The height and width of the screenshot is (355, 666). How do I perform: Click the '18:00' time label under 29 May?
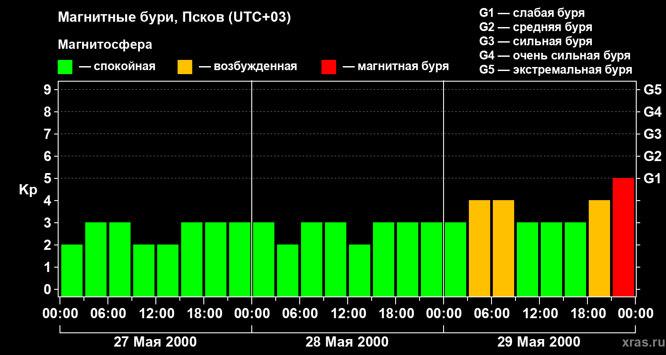tap(587, 314)
